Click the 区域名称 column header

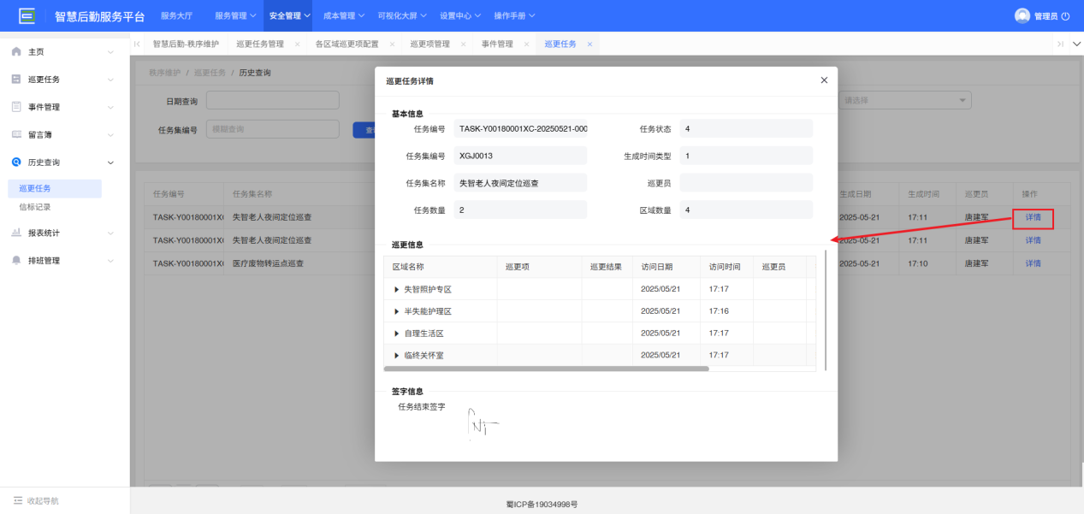tap(441, 267)
